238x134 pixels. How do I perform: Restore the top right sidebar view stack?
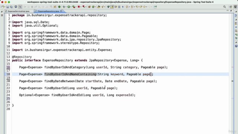point(236,12)
